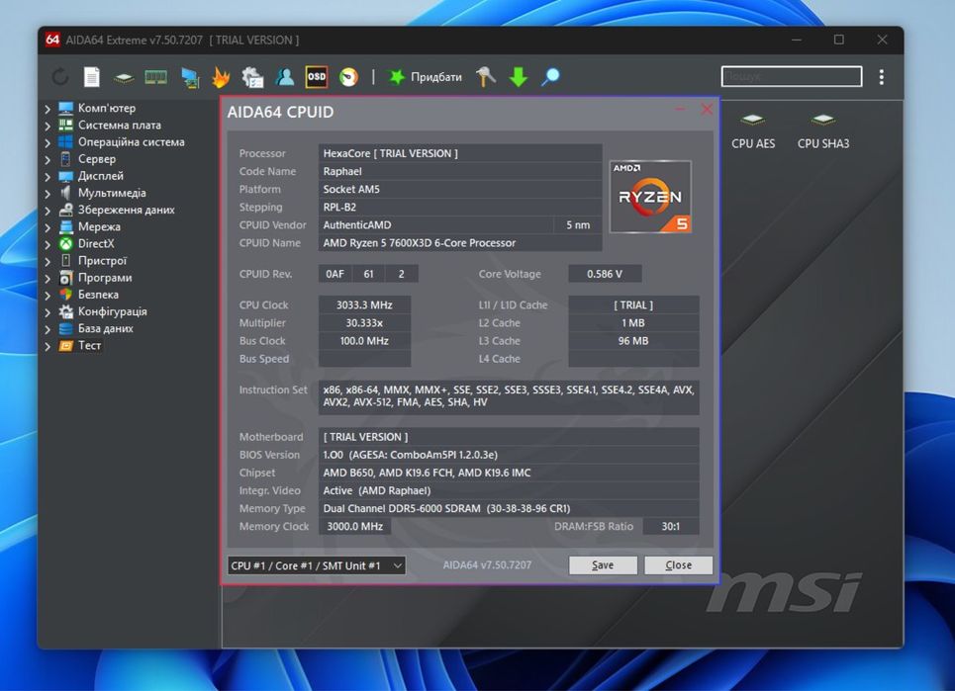
Task: Click the Комп'ютер monitor icon
Action: 65,109
